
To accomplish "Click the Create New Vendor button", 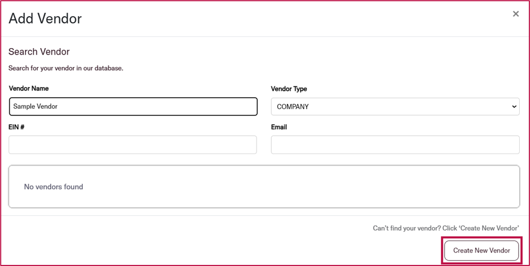I will point(481,250).
